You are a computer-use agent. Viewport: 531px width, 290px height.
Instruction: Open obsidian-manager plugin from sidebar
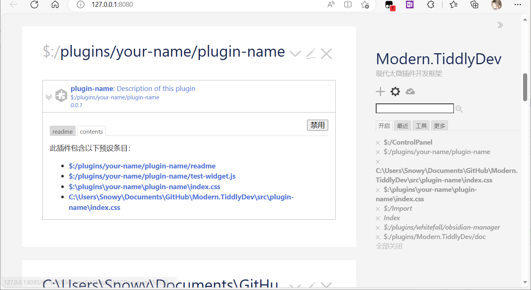442,227
